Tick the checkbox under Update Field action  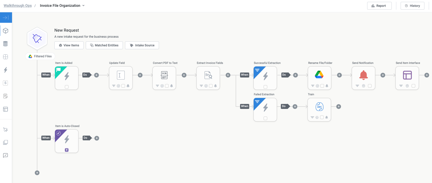pos(123,86)
